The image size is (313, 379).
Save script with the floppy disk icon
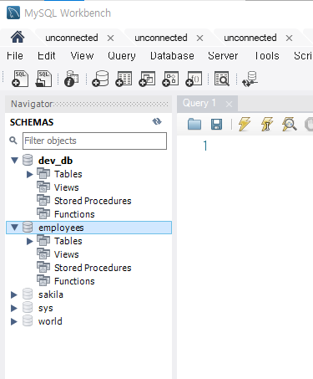pos(216,124)
